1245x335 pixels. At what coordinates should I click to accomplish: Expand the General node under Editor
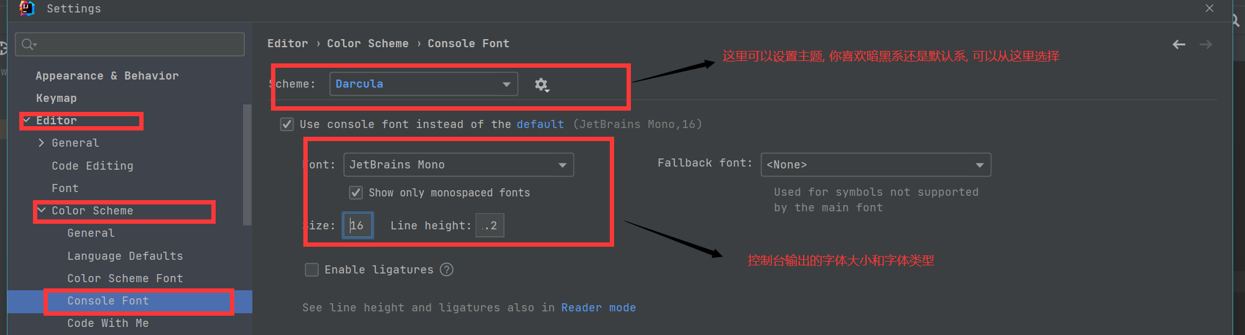coord(41,143)
